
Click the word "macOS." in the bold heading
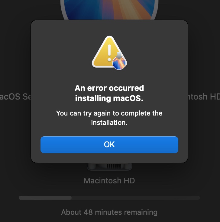coord(128,98)
